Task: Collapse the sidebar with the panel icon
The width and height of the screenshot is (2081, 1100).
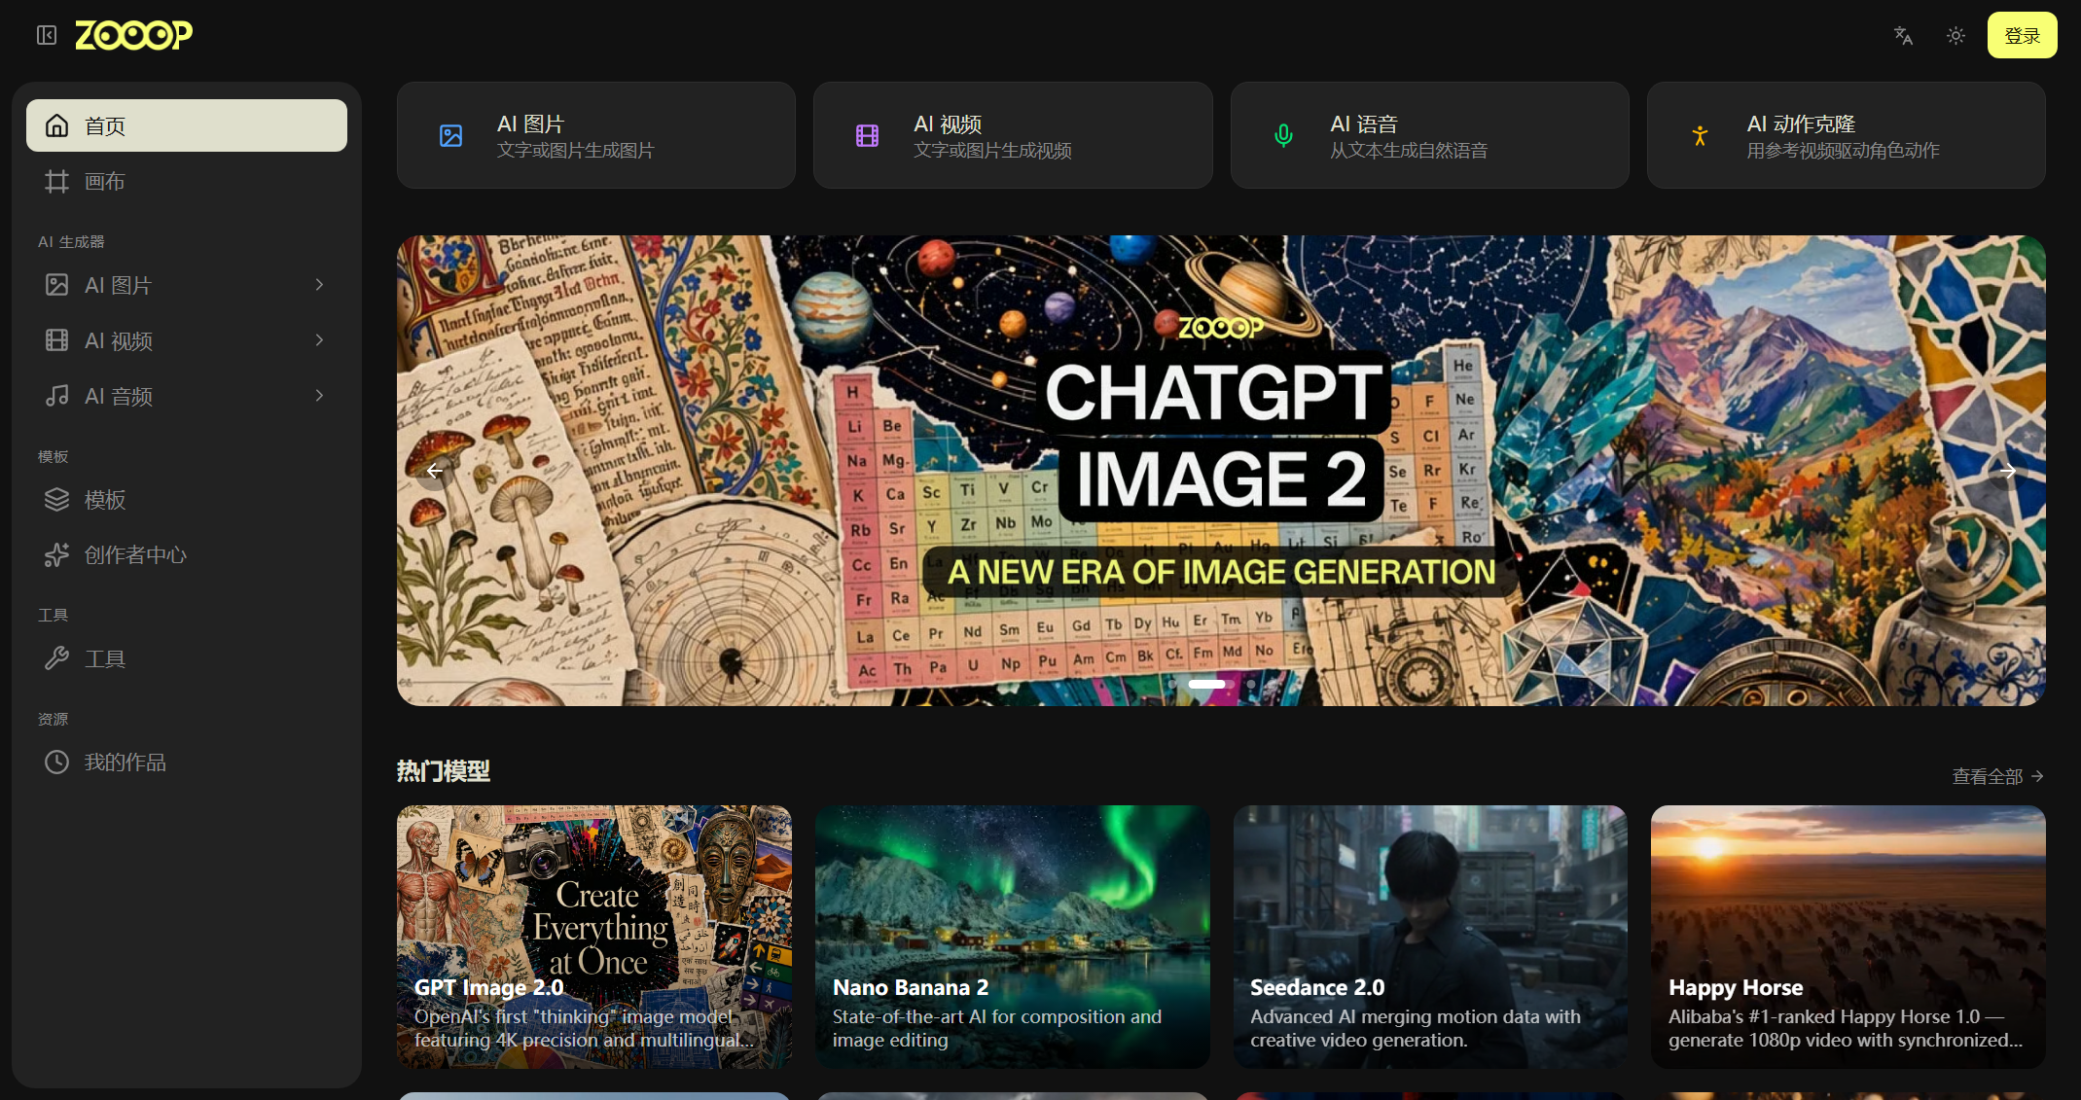Action: tap(47, 36)
